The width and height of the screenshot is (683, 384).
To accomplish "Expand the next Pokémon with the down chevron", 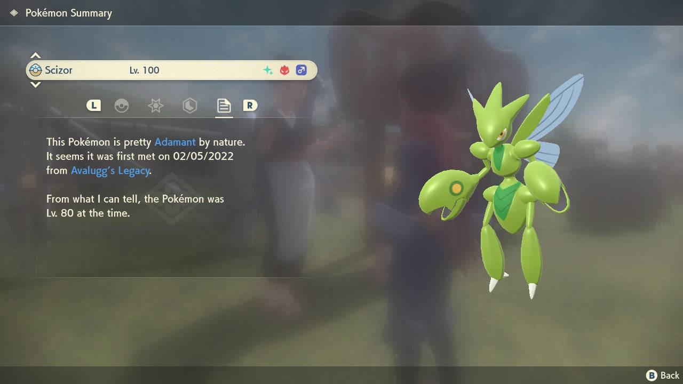I will [35, 85].
